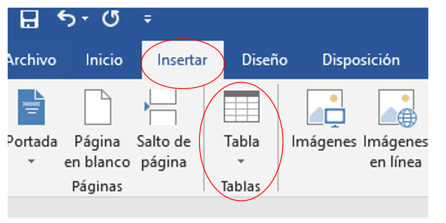Open the Disposición tab
446x223 pixels.
click(361, 60)
